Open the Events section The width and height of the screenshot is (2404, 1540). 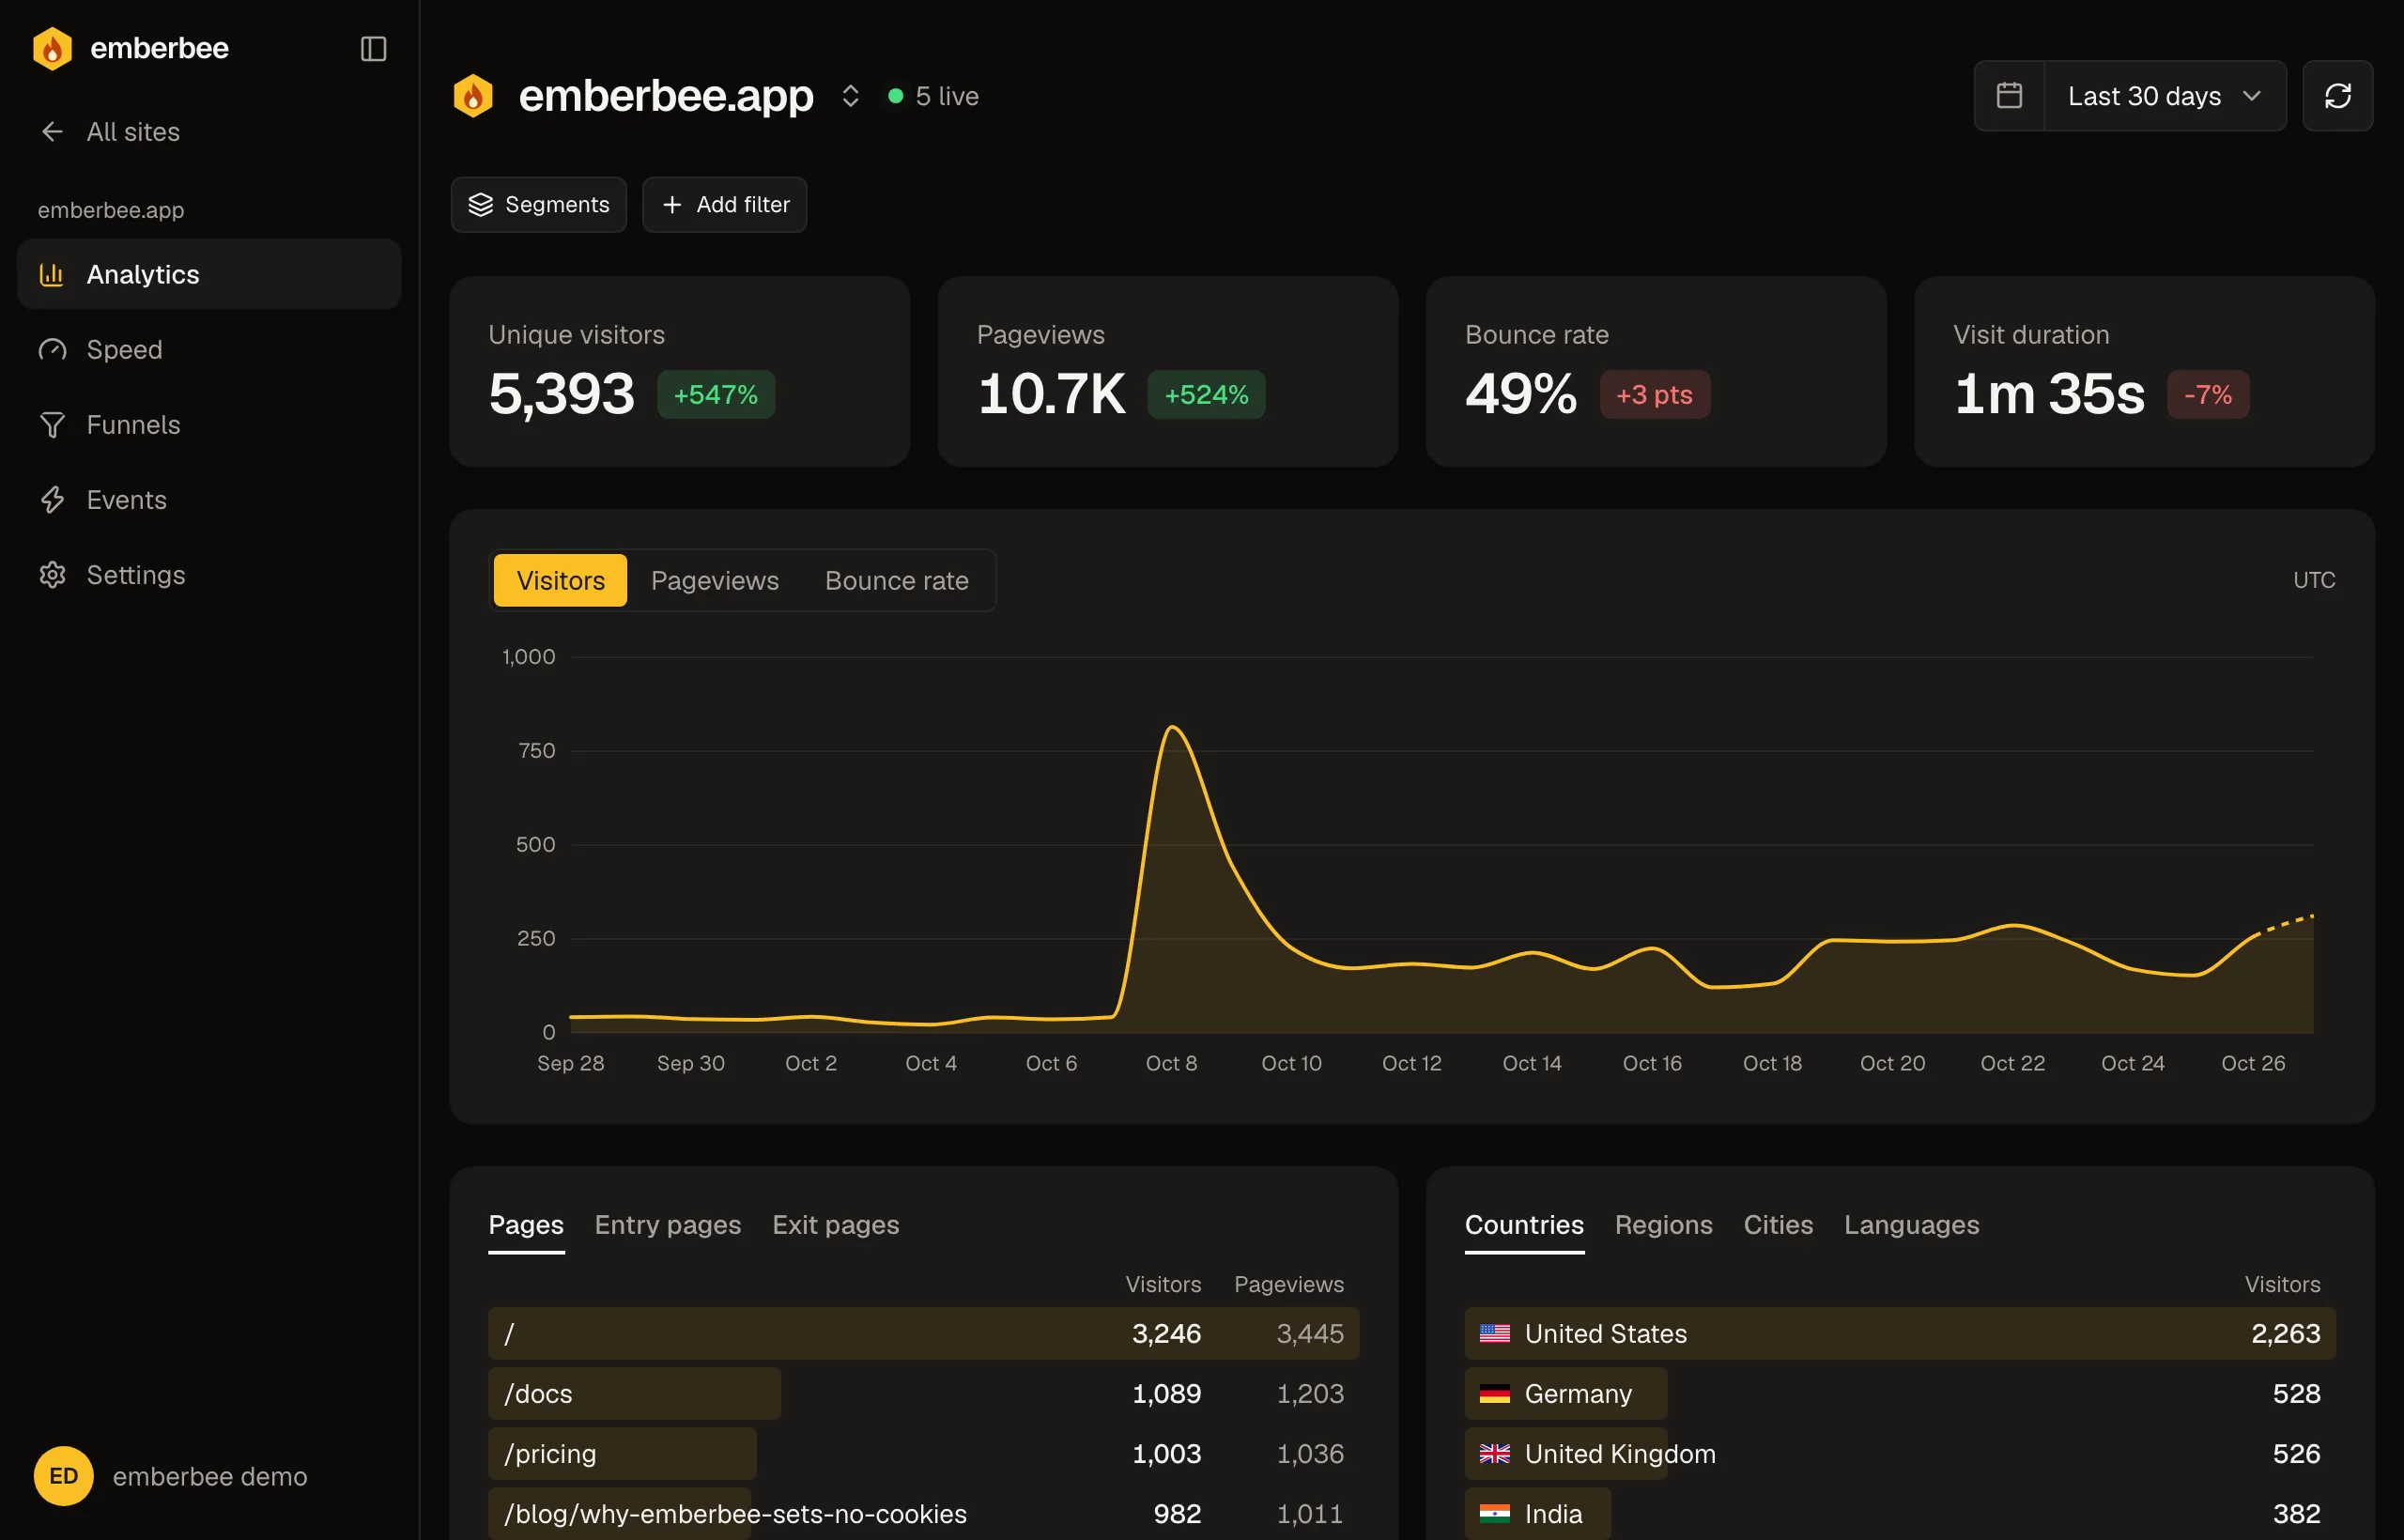[209, 499]
